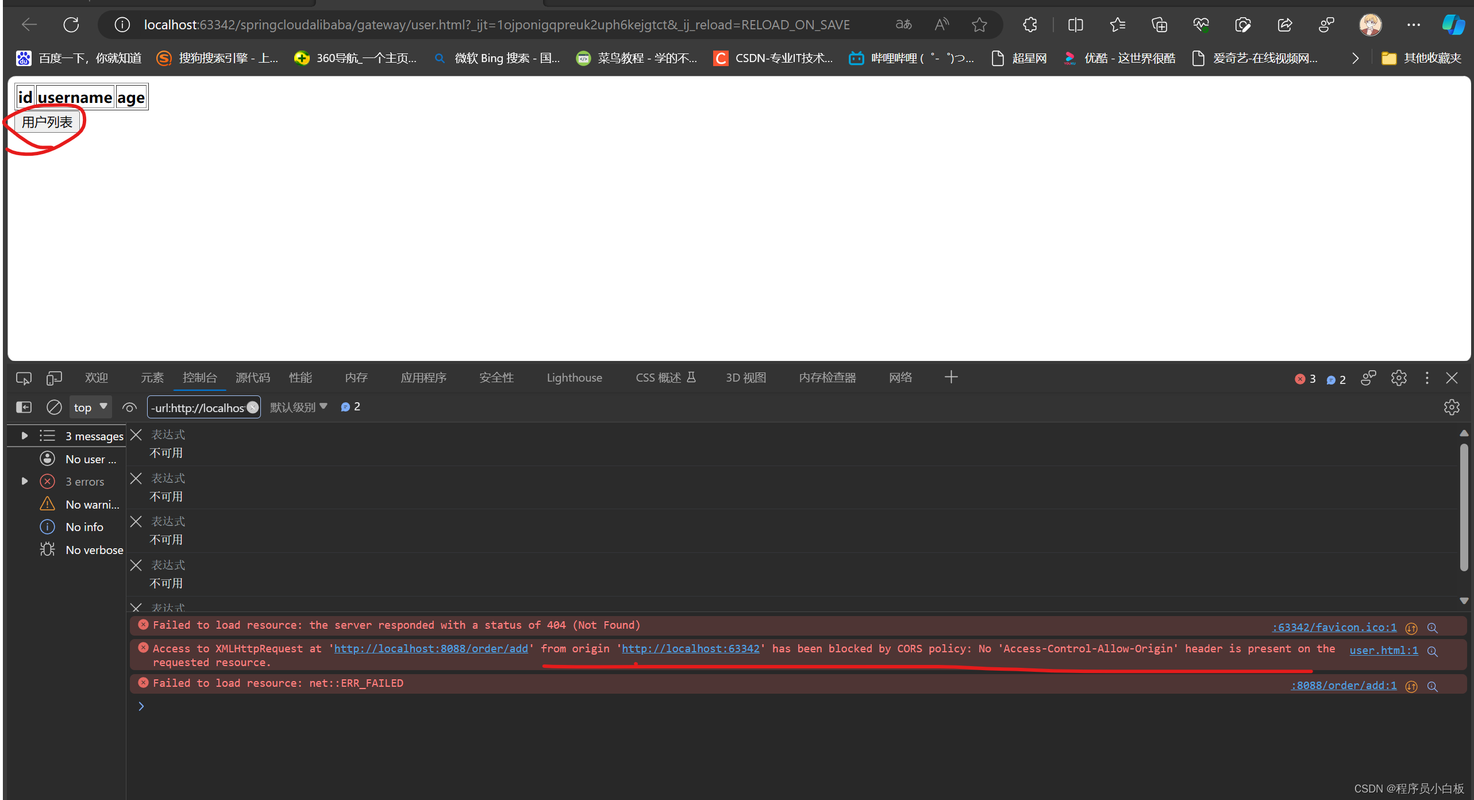Click the create expressions icon
This screenshot has width=1474, height=800.
coord(129,408)
